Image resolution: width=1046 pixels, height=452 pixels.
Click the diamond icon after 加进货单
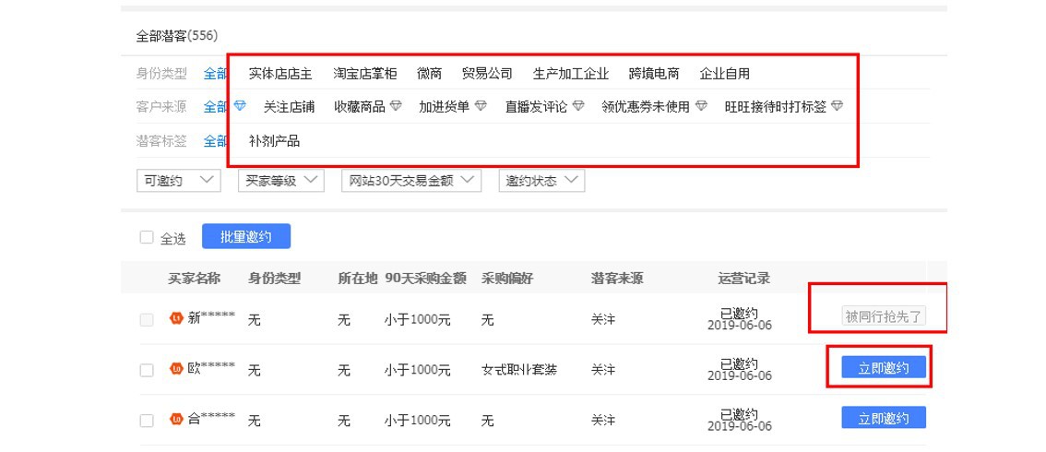point(481,106)
